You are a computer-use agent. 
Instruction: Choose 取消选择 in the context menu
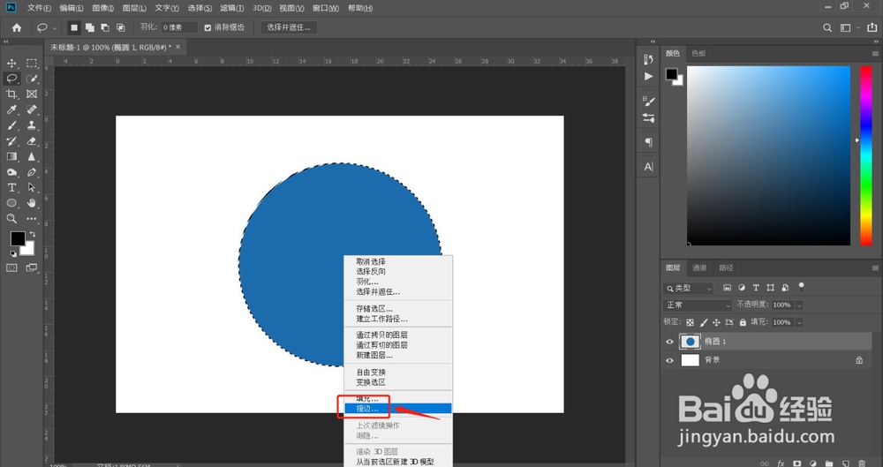[x=397, y=261]
